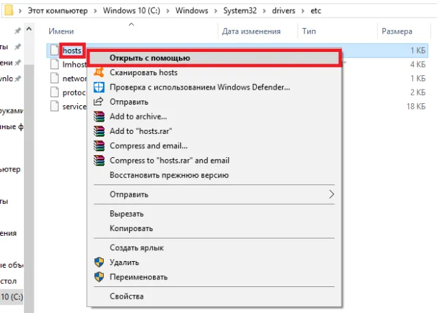Select the services file name
This screenshot has width=437, height=313.
(74, 107)
